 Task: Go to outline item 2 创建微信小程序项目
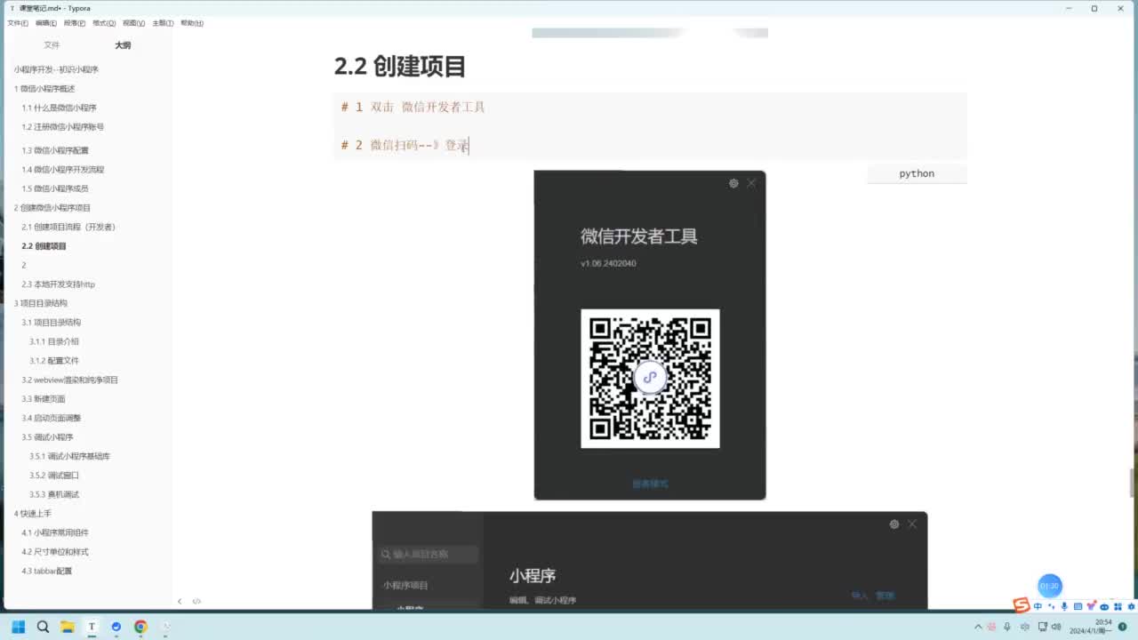[52, 208]
